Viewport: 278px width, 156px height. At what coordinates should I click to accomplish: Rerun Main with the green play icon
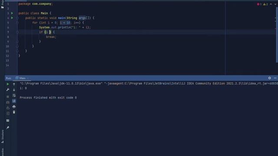click(x=8, y=84)
